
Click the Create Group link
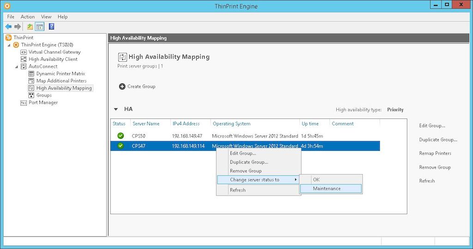click(141, 86)
